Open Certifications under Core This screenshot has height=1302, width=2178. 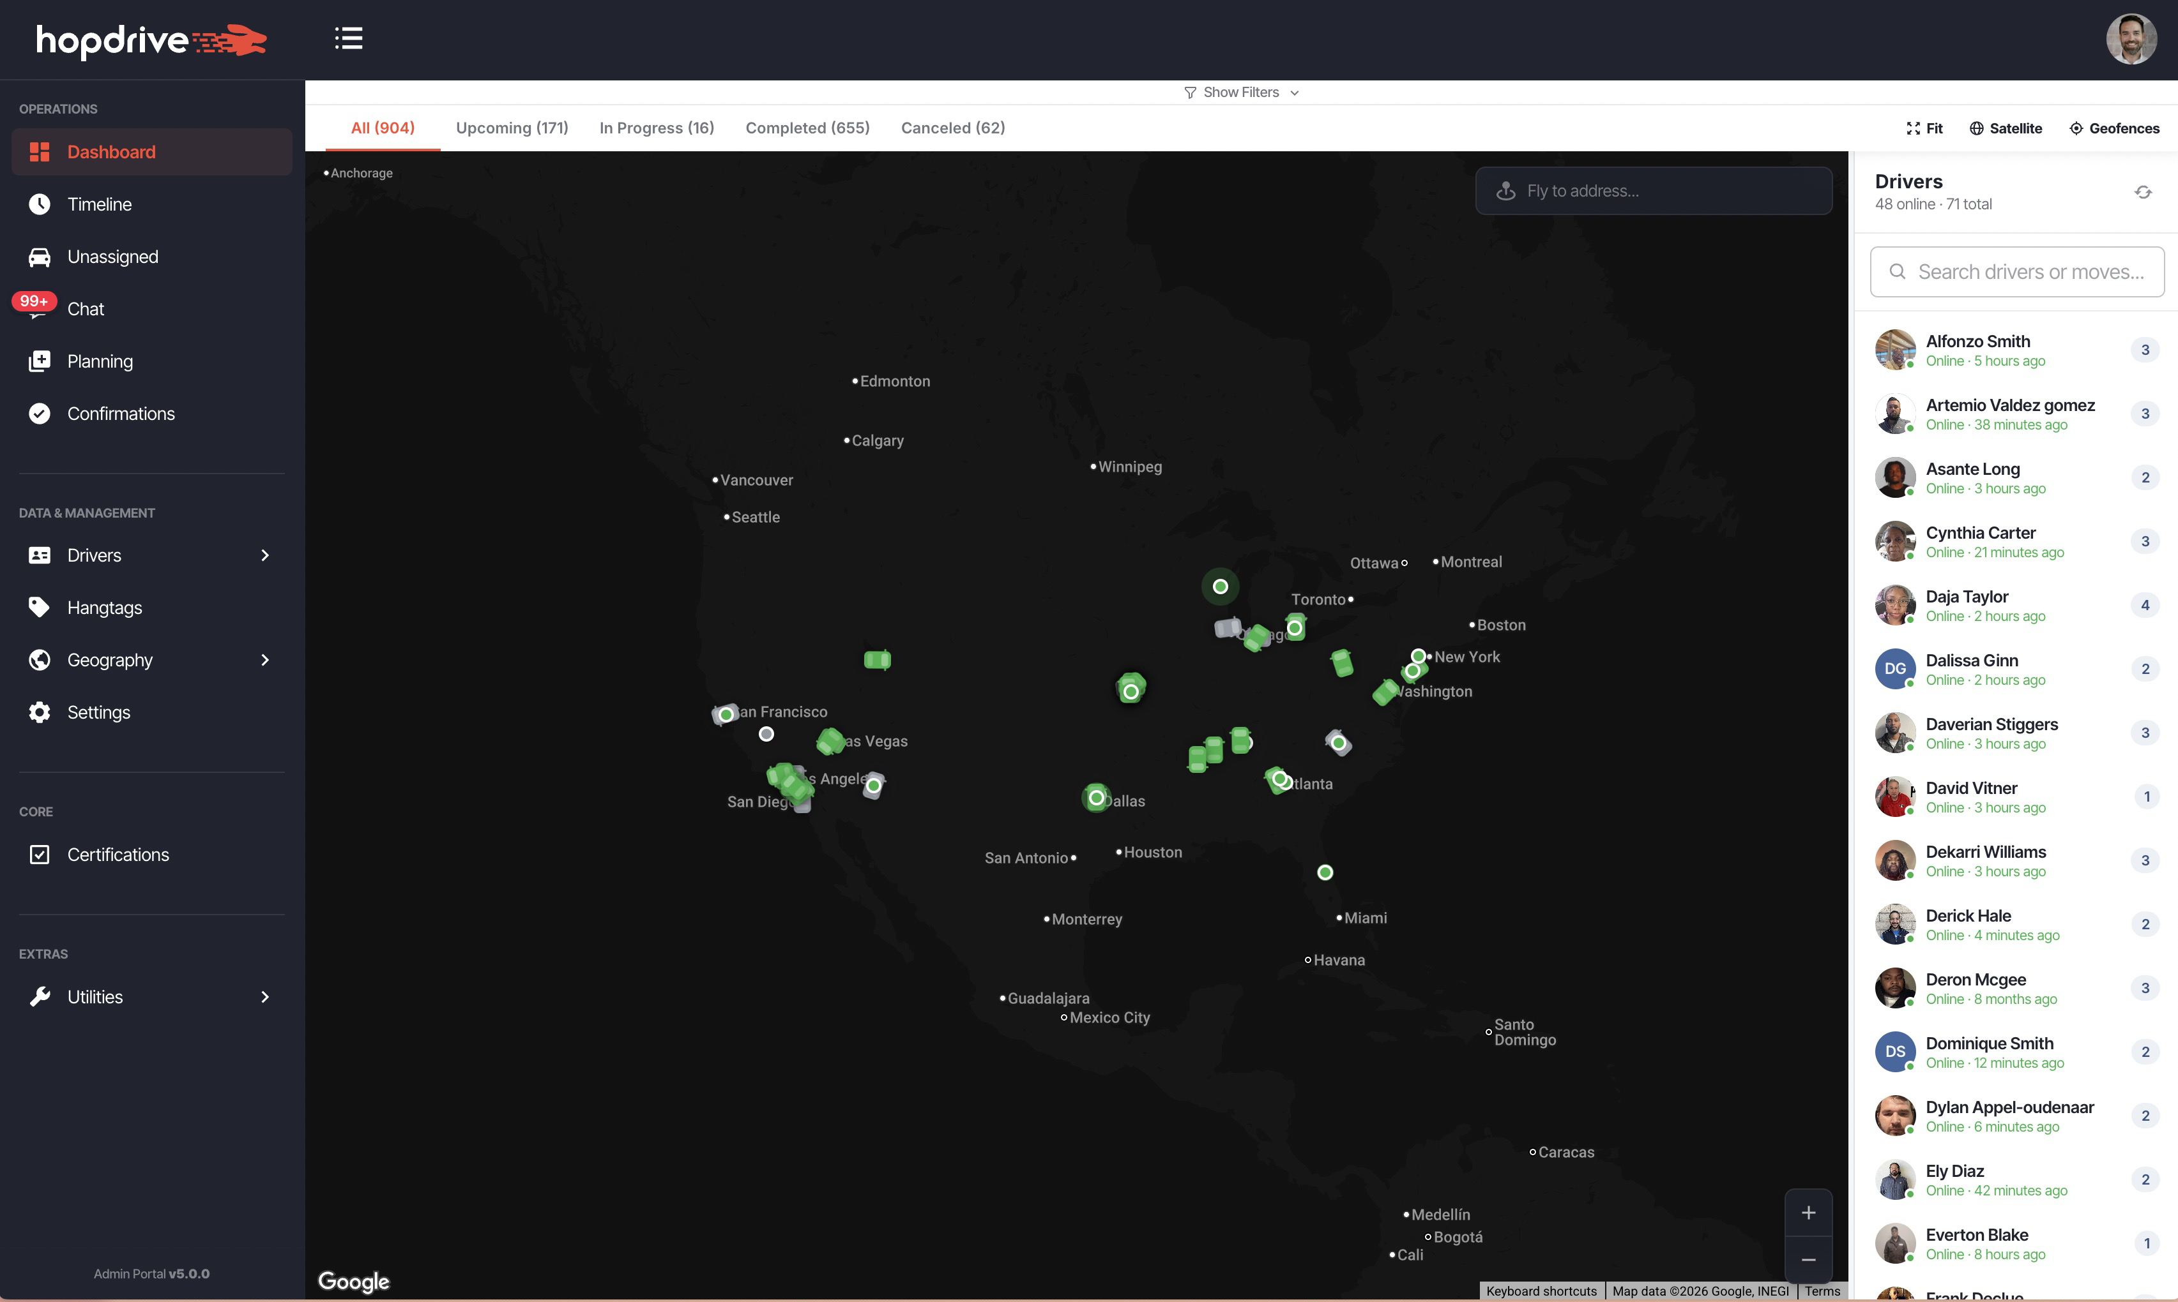(119, 854)
